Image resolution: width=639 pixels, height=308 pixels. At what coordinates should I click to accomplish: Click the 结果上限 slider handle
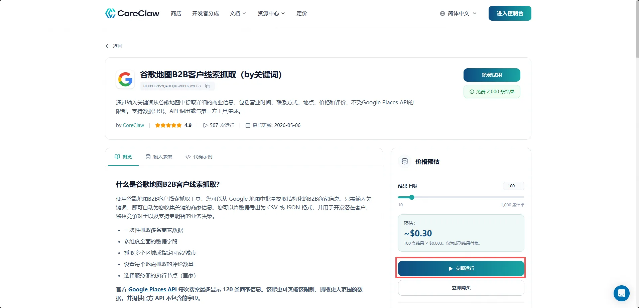coord(412,197)
